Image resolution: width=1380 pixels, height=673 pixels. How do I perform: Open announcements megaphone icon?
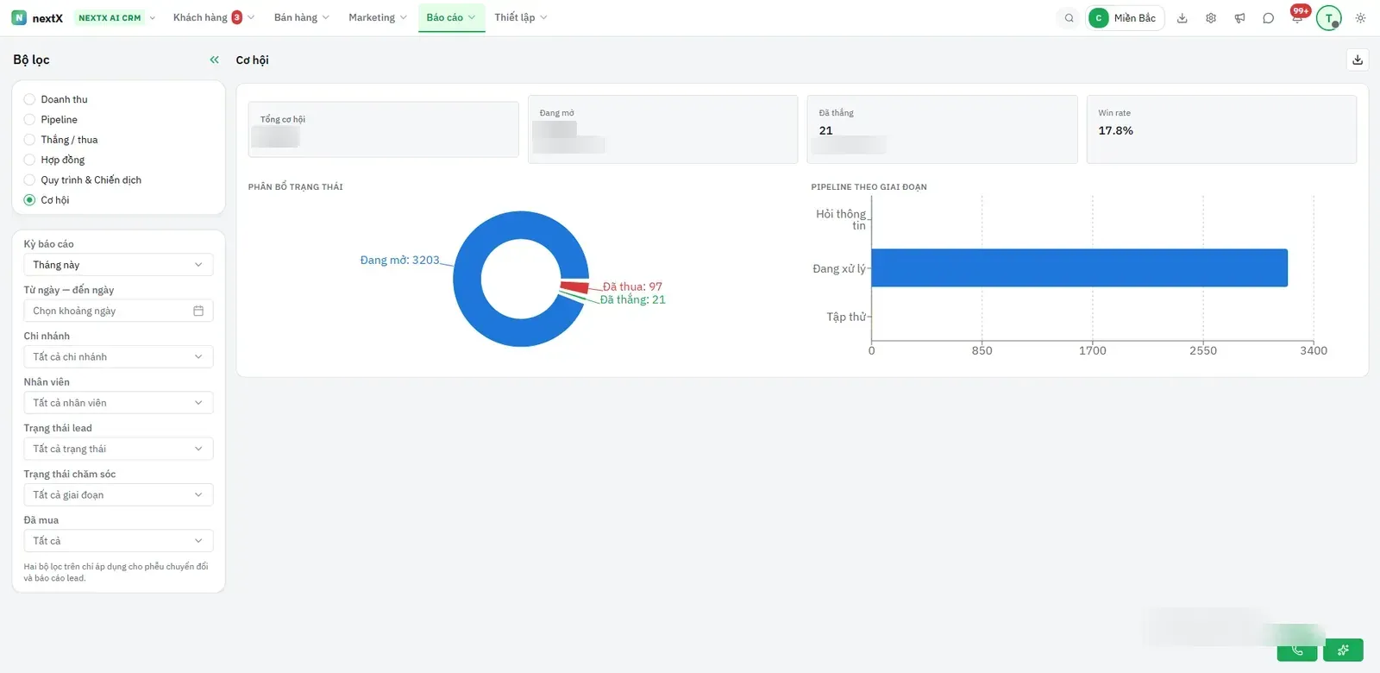(1239, 18)
